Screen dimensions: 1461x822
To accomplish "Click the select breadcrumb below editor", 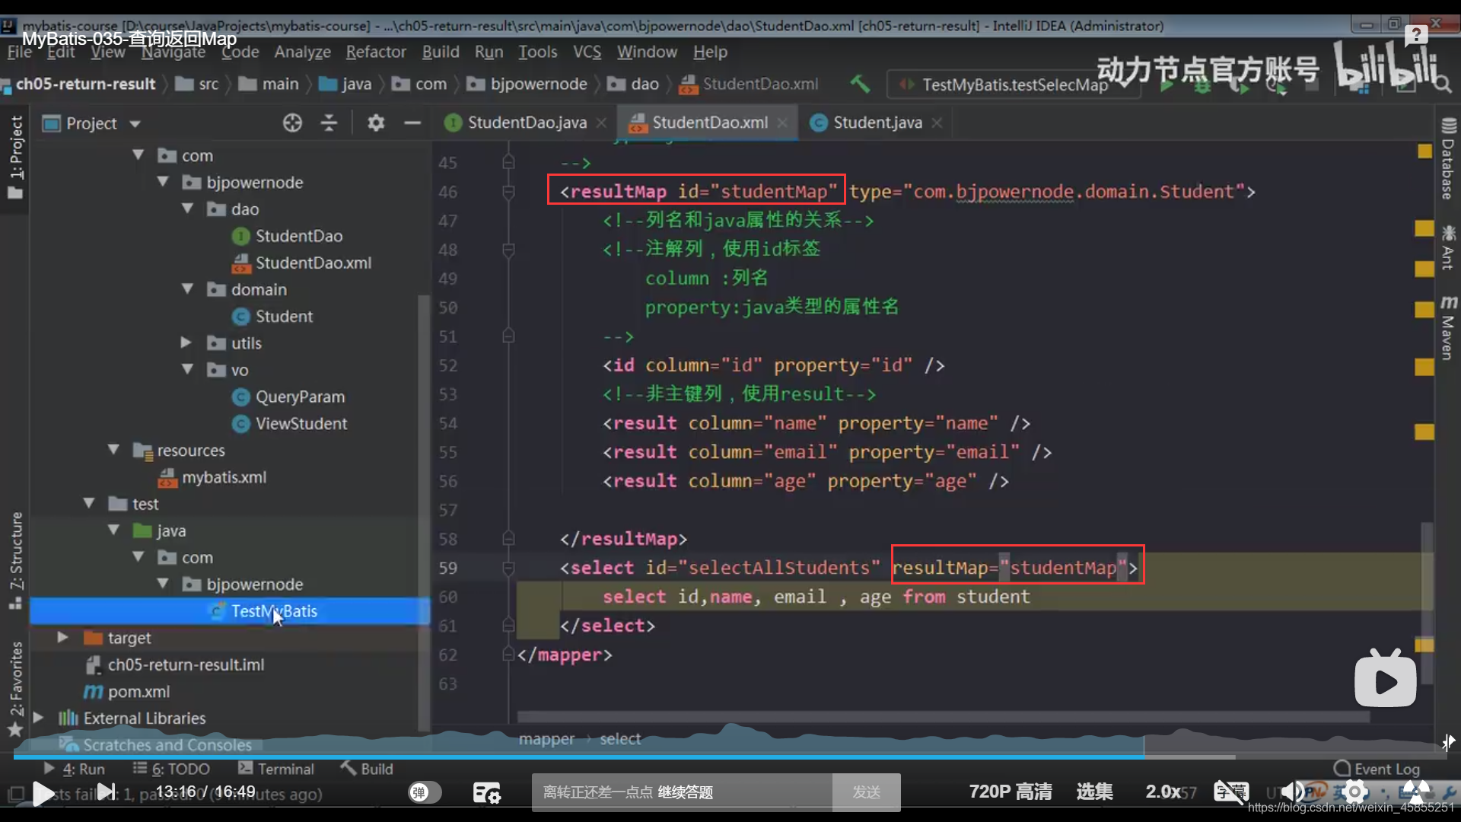I will coord(620,738).
